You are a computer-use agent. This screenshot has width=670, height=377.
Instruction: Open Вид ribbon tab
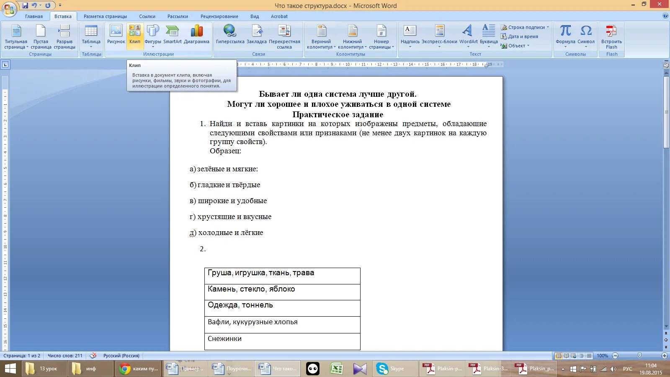[x=255, y=16]
